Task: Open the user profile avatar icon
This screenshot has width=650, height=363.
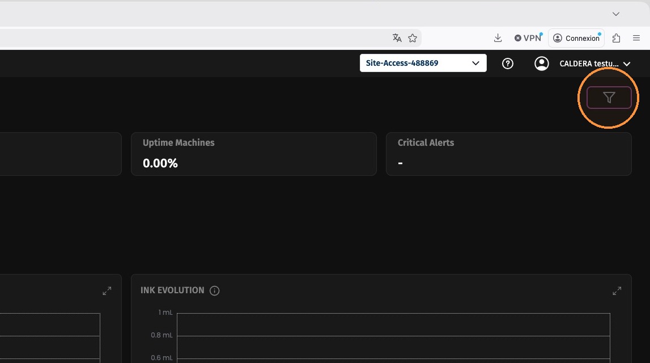Action: (x=541, y=64)
